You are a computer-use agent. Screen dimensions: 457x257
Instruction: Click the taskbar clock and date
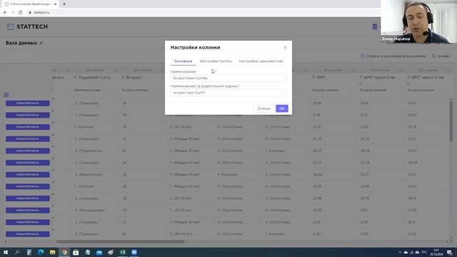coord(436,252)
